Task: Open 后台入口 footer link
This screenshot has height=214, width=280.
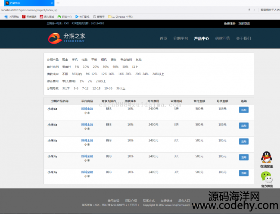Action: click(x=184, y=201)
